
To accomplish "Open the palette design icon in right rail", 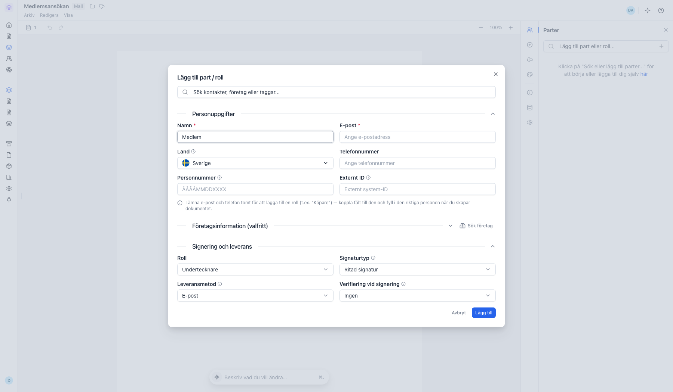I will pyautogui.click(x=530, y=75).
